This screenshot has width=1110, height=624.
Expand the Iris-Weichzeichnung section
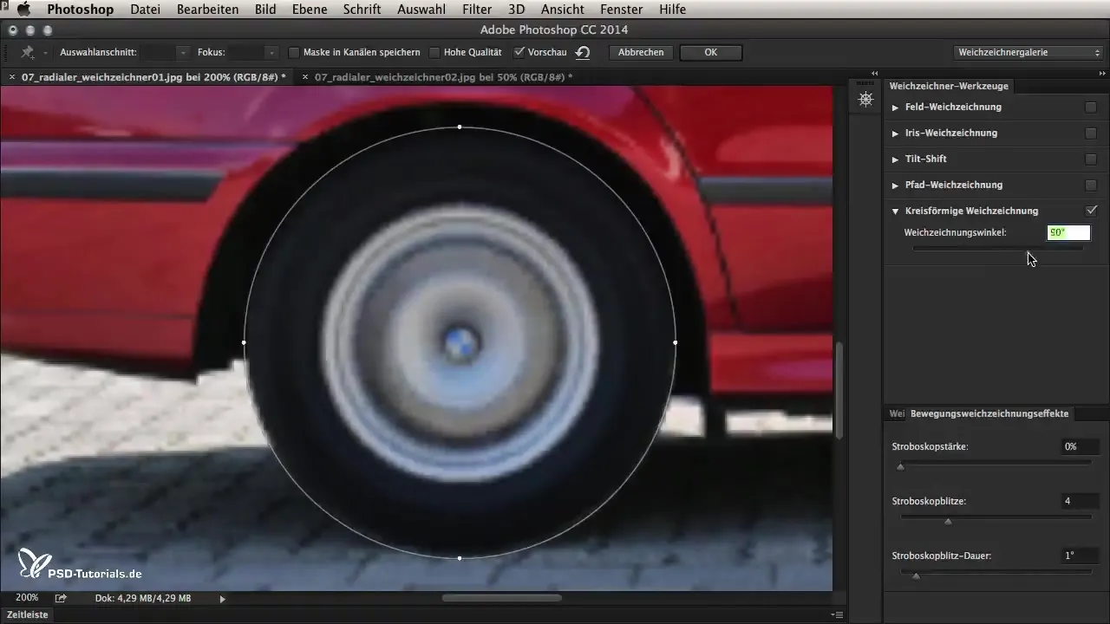point(896,133)
